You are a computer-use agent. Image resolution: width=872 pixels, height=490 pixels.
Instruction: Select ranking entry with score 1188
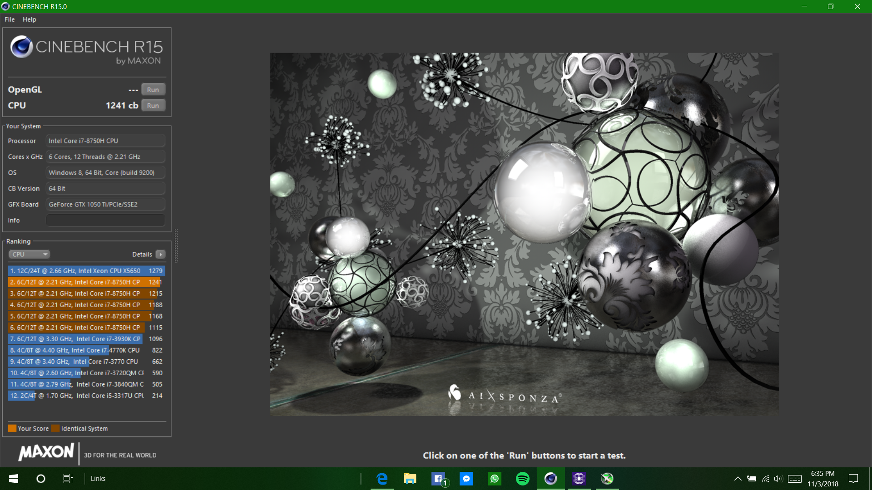pos(86,304)
